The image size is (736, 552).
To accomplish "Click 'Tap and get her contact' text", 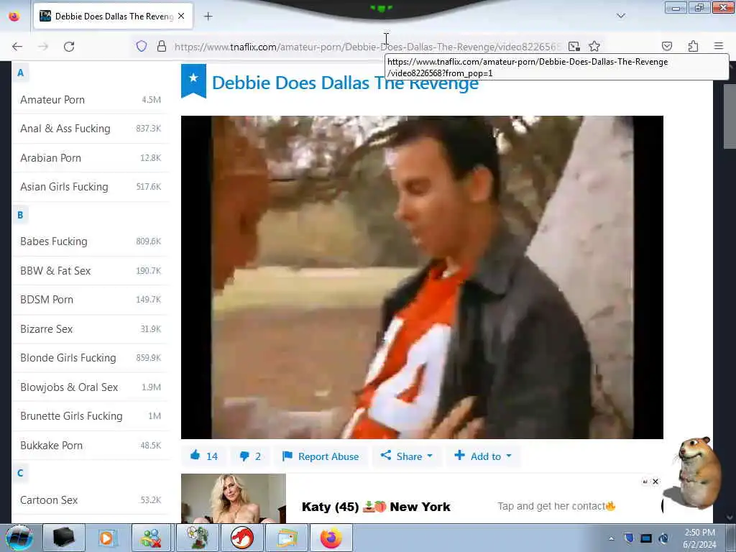I will [556, 507].
